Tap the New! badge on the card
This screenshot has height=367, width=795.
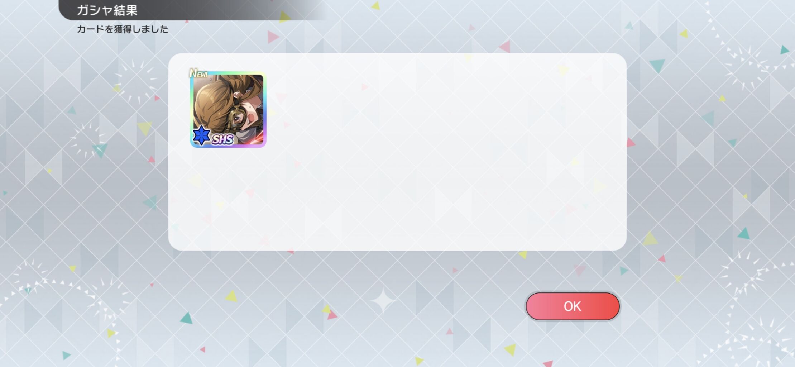[x=198, y=73]
